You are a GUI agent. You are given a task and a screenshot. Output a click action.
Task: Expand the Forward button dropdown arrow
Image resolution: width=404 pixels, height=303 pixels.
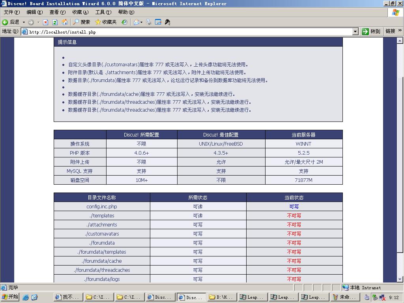click(x=38, y=22)
